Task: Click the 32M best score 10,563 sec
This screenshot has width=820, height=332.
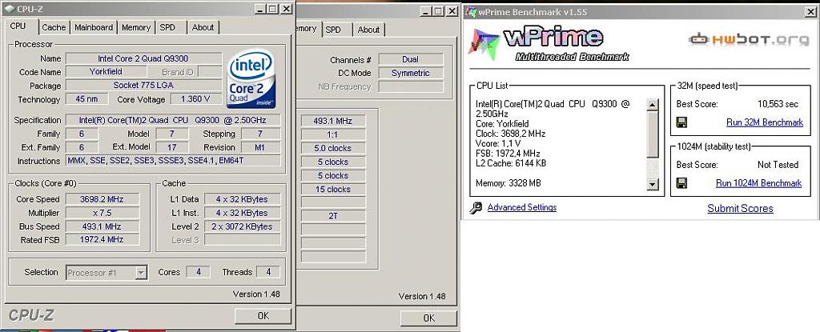Action: pyautogui.click(x=778, y=103)
